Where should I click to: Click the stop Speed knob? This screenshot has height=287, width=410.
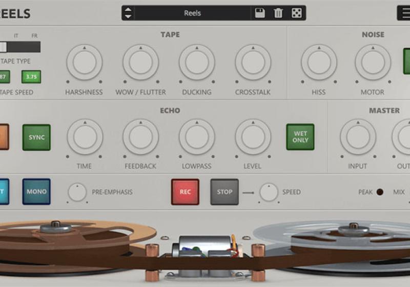coord(269,192)
